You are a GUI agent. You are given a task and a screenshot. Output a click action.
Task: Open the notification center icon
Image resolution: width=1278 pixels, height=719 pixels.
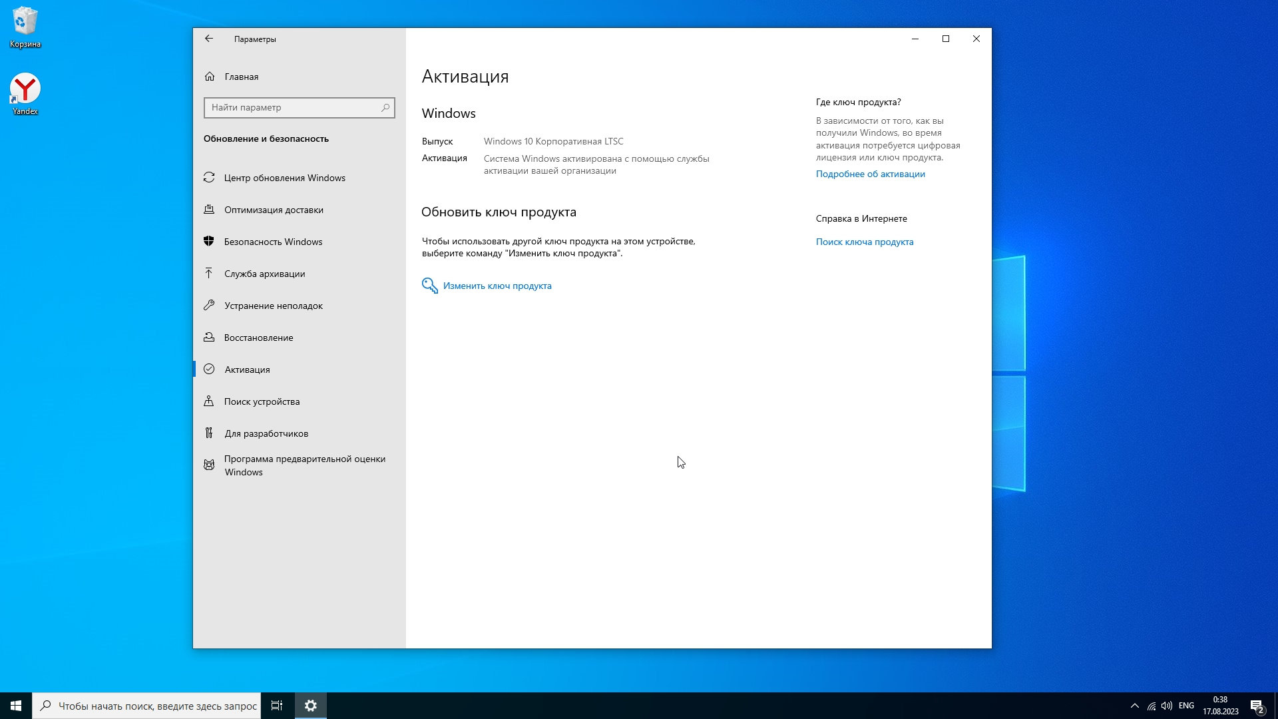[x=1257, y=706]
